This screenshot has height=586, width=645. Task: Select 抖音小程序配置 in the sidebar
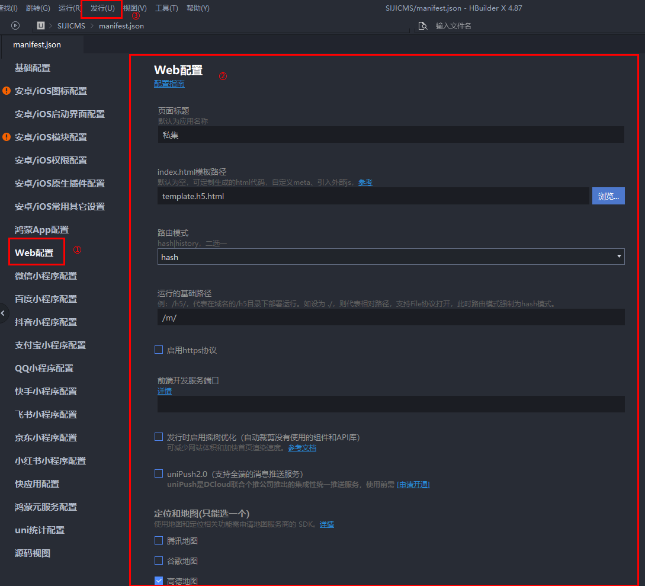46,322
